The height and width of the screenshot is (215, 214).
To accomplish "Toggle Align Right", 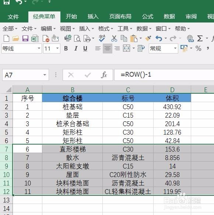I will click(117, 48).
